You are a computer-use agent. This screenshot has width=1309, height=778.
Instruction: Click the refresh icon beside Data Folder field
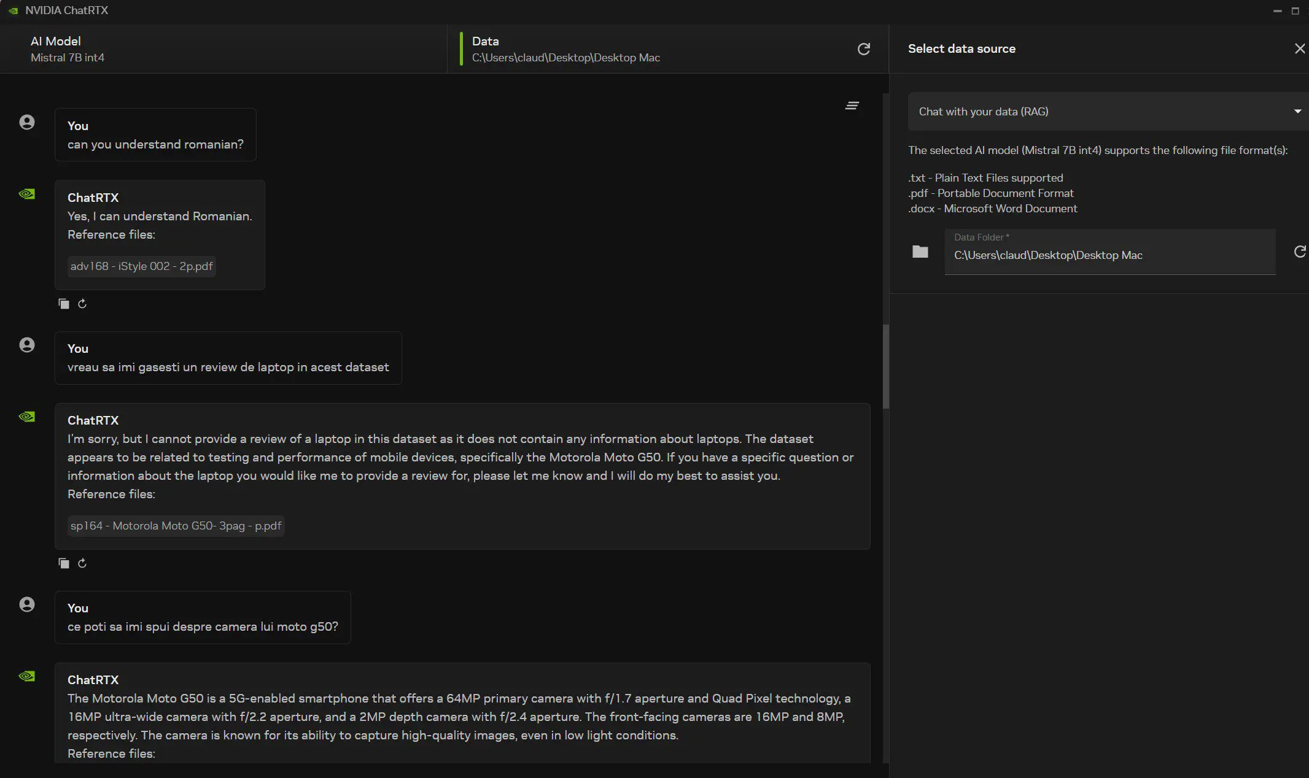[x=1300, y=252]
